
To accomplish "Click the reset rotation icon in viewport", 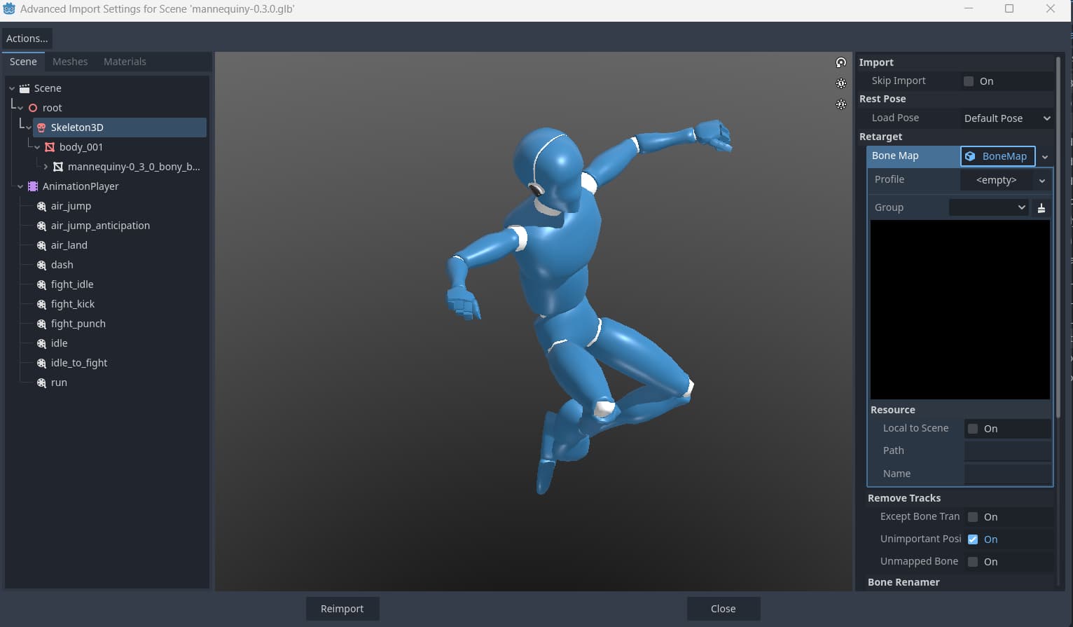I will pos(841,62).
